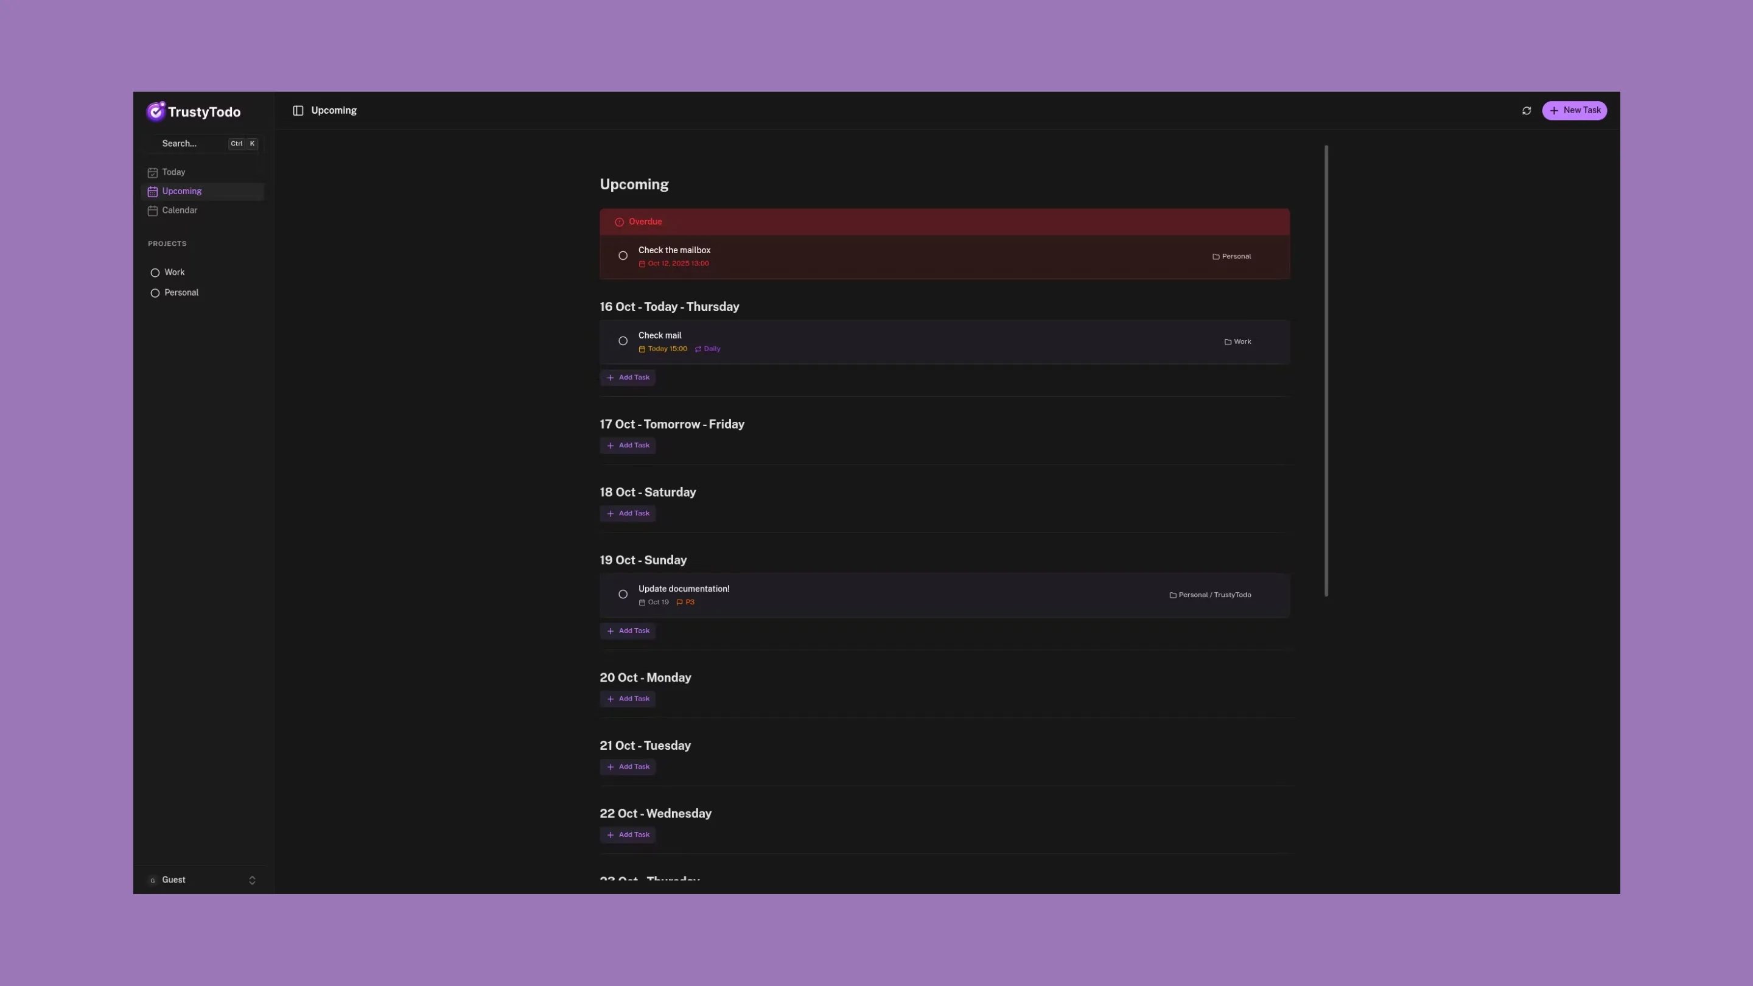1753x986 pixels.
Task: Mark Check the mailbox task complete
Action: click(x=623, y=255)
